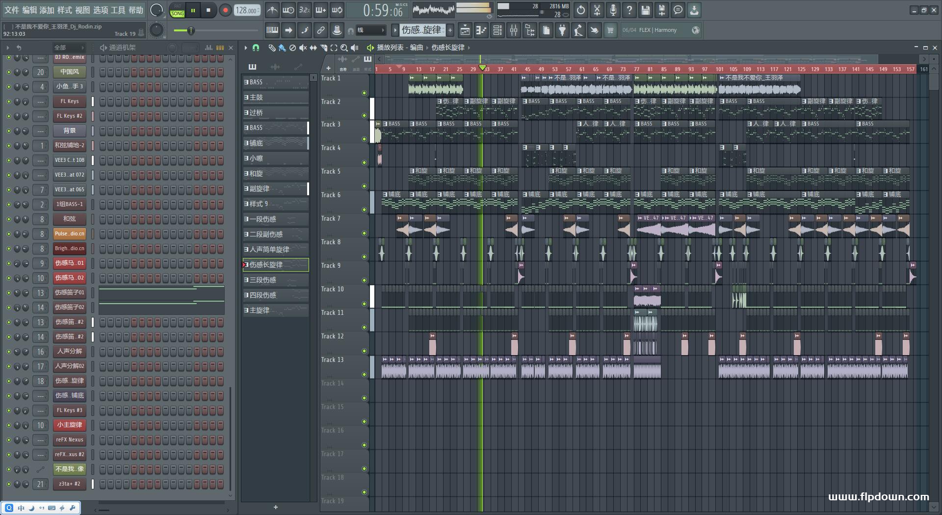Select the 中国风 channel button
The width and height of the screenshot is (942, 515).
(69, 72)
